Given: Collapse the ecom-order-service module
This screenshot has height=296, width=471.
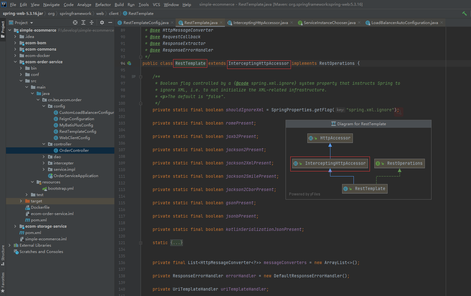Looking at the screenshot, I should (x=15, y=62).
